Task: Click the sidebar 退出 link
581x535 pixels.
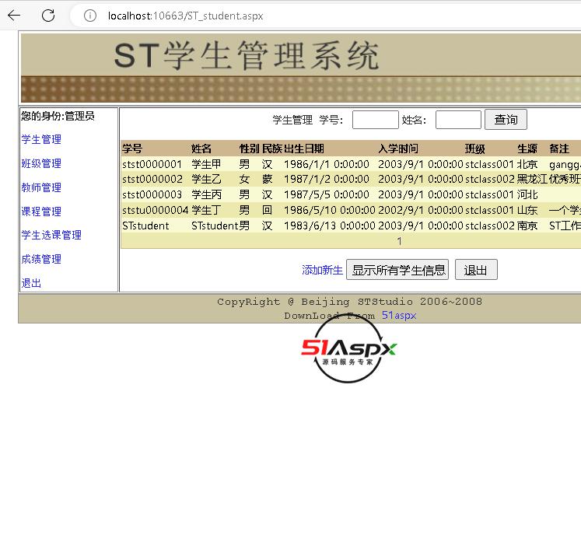Action: (x=31, y=283)
